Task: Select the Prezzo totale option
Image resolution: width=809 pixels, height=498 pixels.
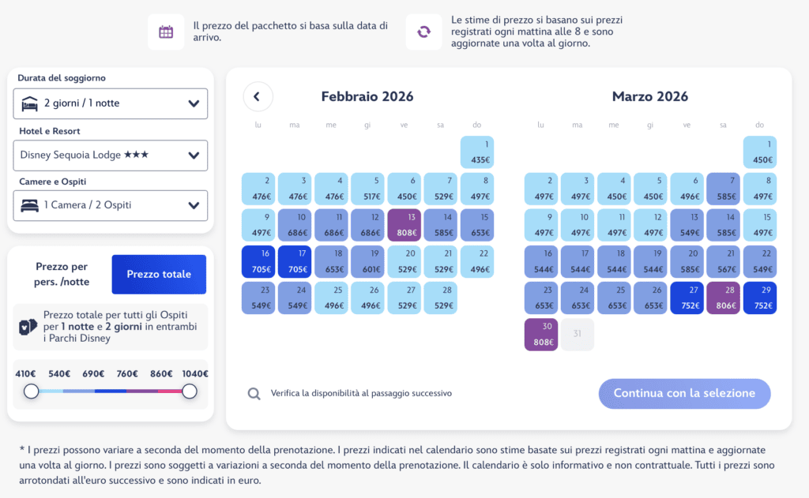Action: [x=159, y=275]
